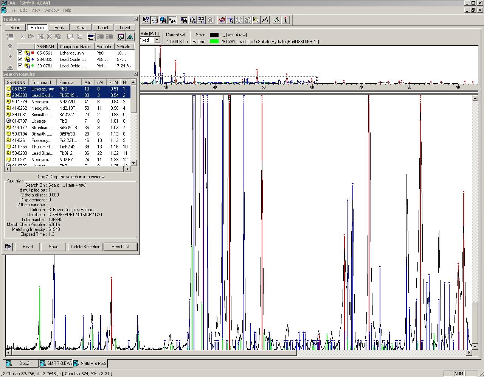Click the blue bars swap icon in ToolBox

(92, 37)
